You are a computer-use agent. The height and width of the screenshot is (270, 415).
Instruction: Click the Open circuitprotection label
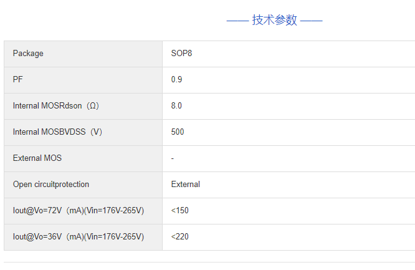(x=50, y=185)
